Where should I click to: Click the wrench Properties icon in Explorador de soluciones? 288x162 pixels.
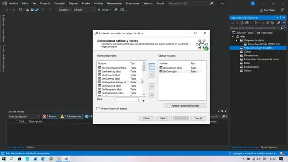coord(279,23)
